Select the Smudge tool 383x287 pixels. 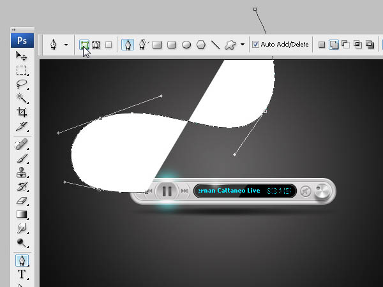click(x=22, y=228)
